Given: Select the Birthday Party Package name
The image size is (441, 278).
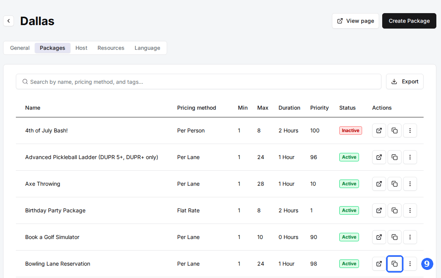Looking at the screenshot, I should pyautogui.click(x=55, y=210).
